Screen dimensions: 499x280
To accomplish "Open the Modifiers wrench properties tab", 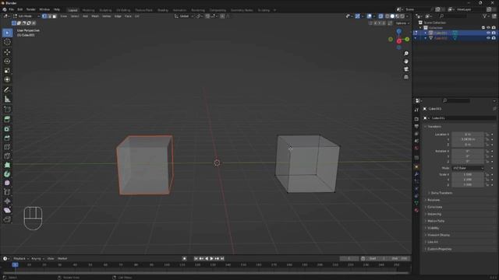I will (x=416, y=174).
